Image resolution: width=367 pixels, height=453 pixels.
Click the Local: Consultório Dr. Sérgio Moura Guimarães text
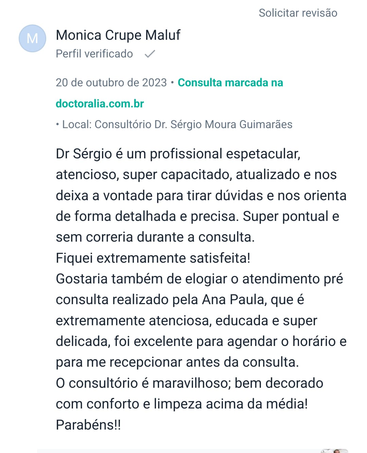pyautogui.click(x=177, y=124)
